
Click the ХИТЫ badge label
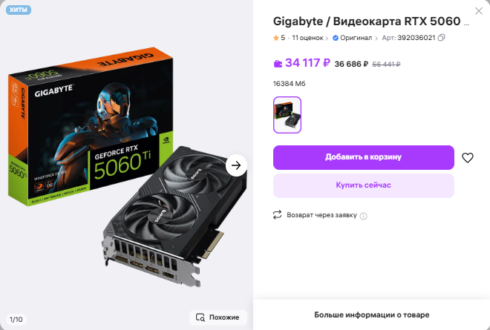pos(18,10)
